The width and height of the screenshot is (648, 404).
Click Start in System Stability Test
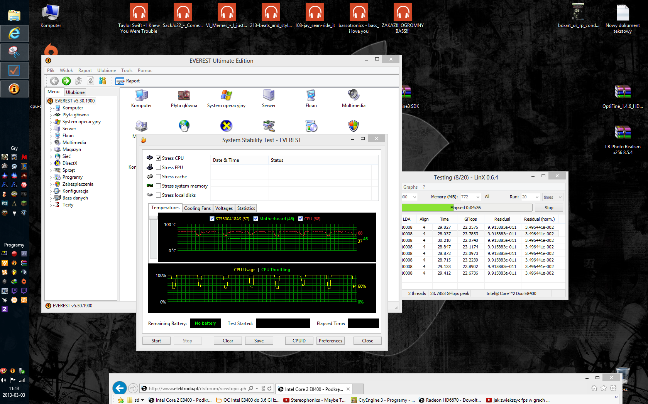156,341
